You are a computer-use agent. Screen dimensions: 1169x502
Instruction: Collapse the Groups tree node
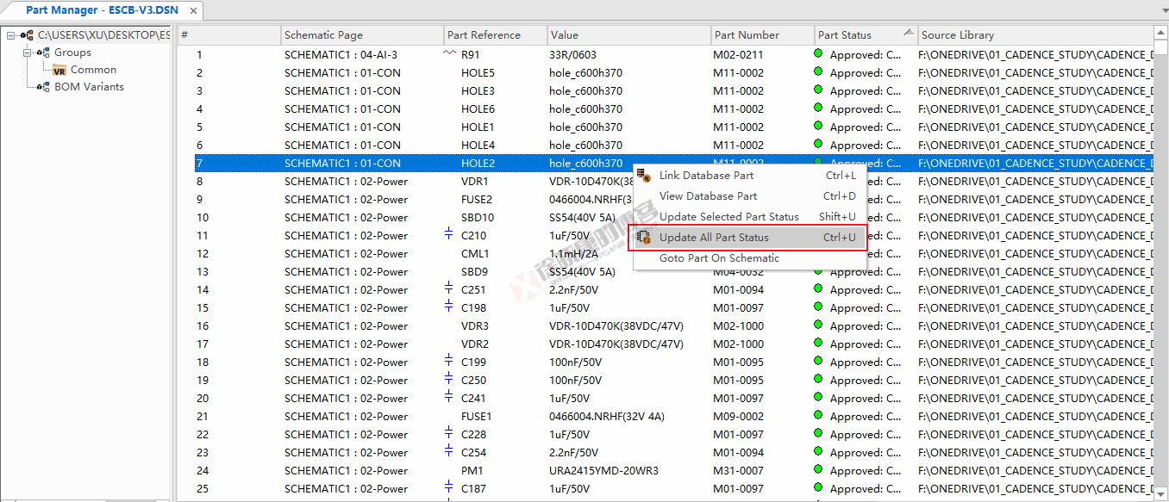pyautogui.click(x=28, y=53)
